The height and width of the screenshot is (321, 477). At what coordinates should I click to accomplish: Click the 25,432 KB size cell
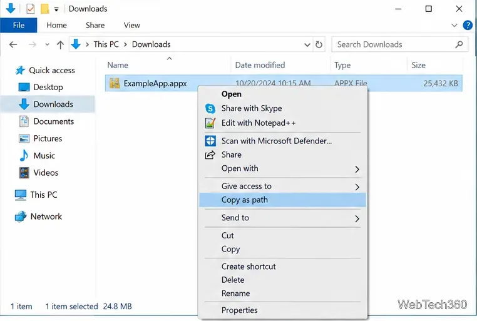pyautogui.click(x=441, y=83)
